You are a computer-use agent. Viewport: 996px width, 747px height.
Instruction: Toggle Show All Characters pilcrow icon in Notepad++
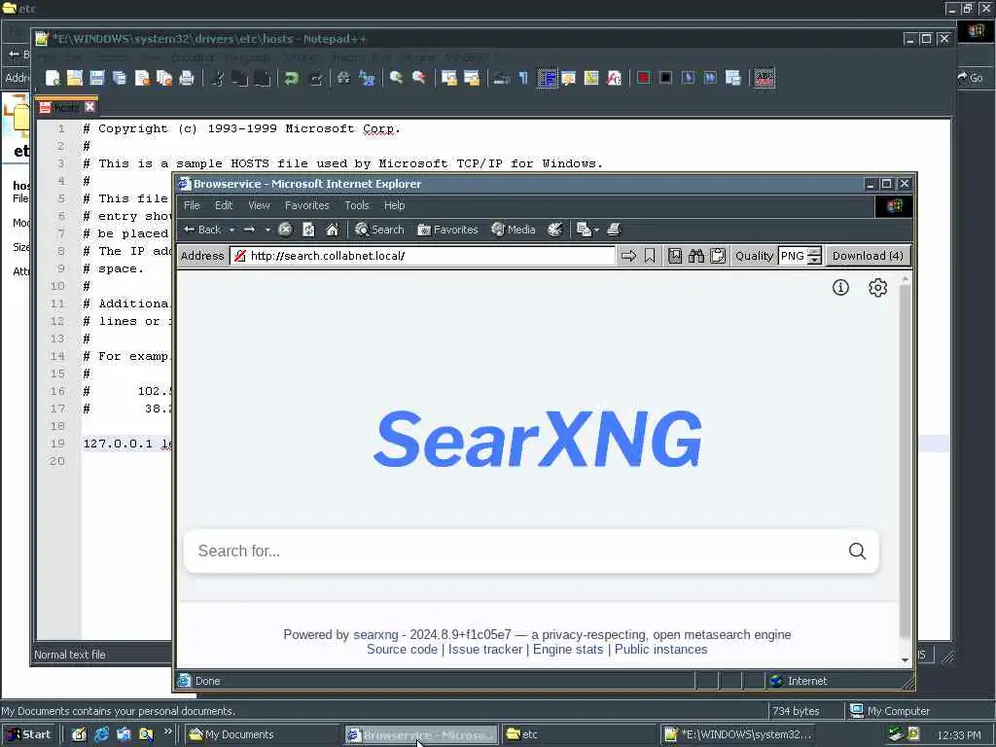point(523,78)
